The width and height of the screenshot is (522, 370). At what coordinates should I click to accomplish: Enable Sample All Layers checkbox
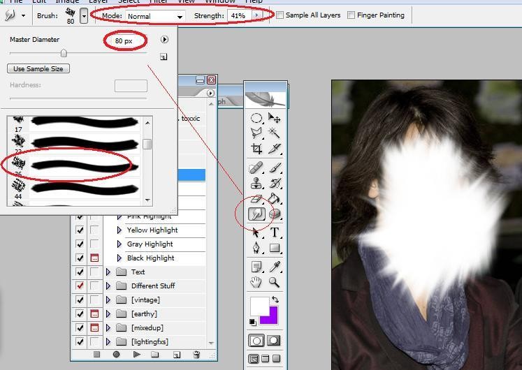(x=280, y=15)
